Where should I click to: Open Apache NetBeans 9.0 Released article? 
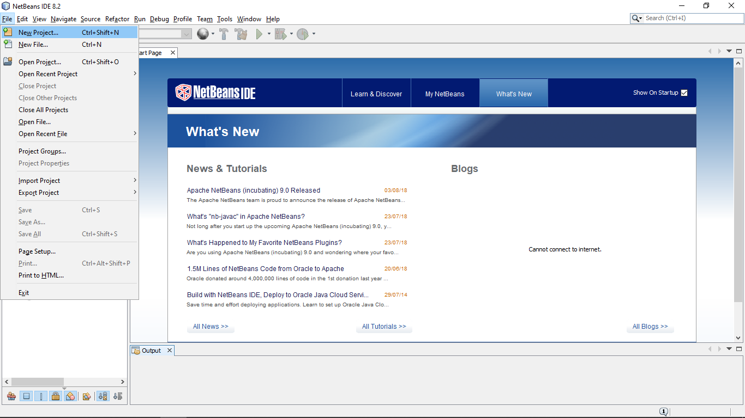[254, 190]
